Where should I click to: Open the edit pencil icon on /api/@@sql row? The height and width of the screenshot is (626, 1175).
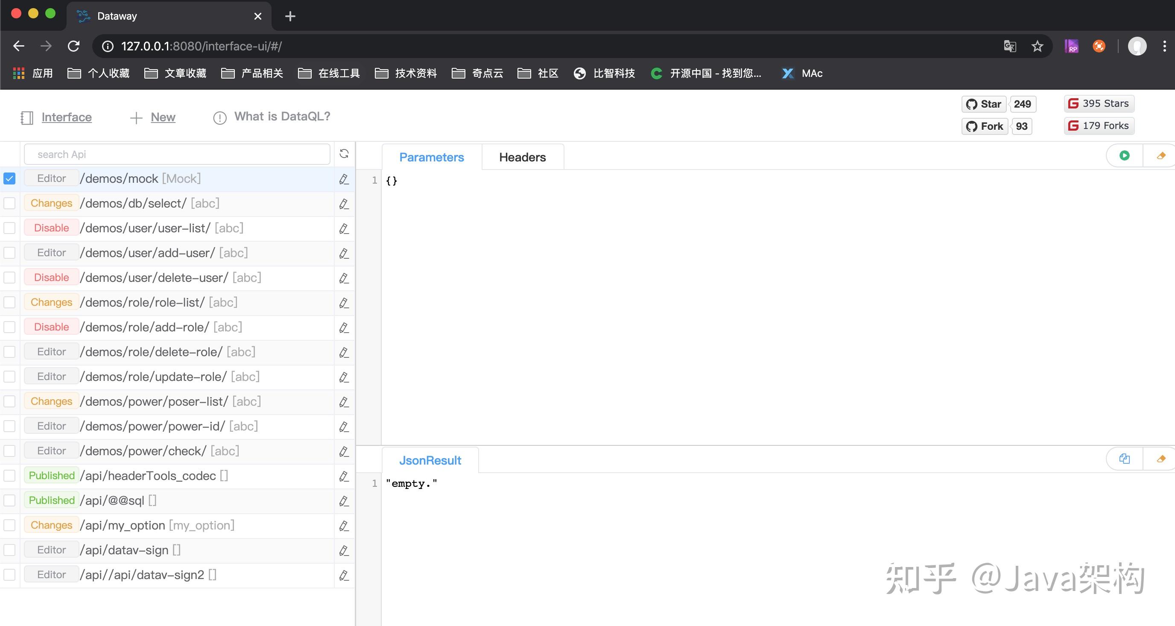343,500
